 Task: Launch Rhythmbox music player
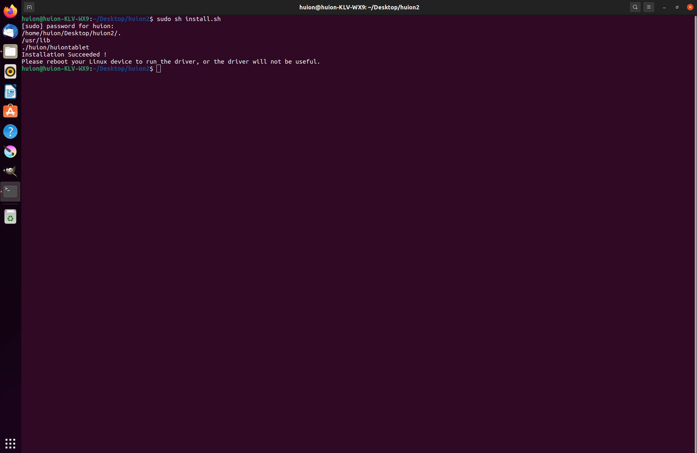tap(10, 71)
